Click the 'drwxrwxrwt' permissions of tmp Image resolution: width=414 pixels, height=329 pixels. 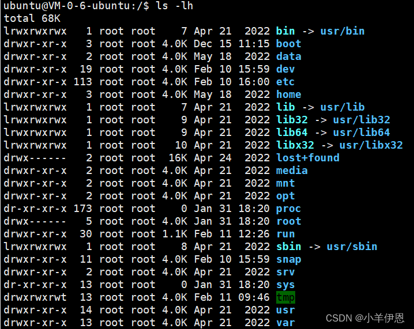(35, 297)
